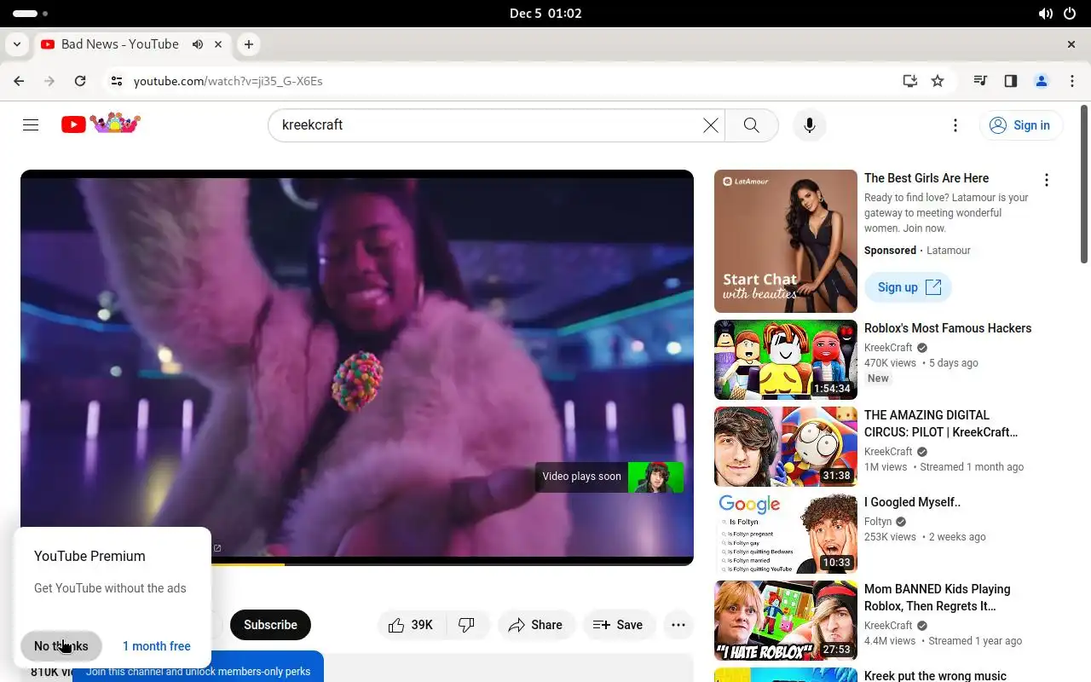
Task: Open Kreek put the wrong music video
Action: point(935,676)
